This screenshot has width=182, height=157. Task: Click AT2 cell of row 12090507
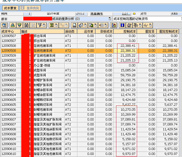point(71,41)
